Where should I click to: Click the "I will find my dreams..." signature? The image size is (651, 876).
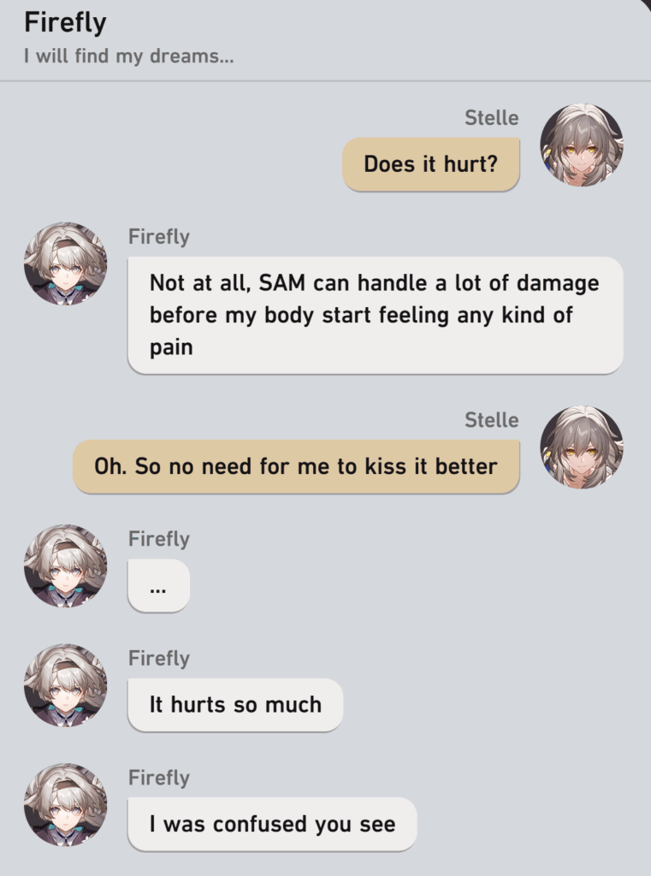[x=129, y=56]
